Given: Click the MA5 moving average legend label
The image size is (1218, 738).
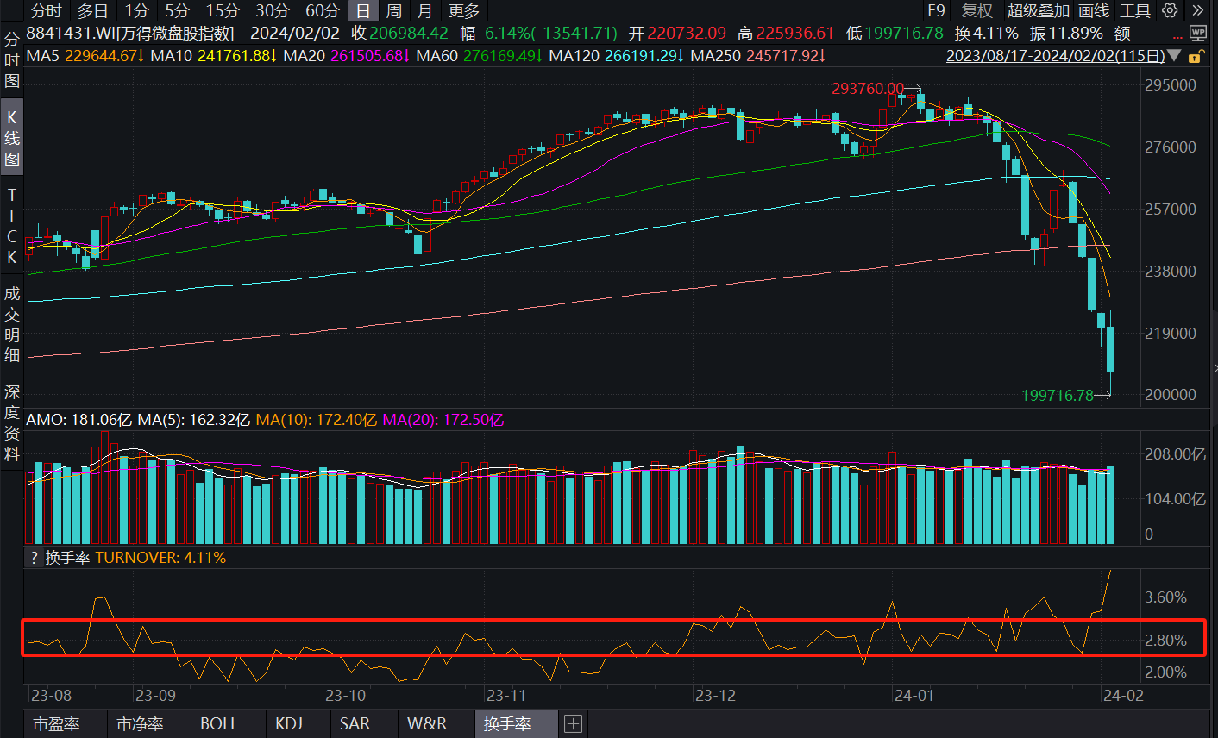Looking at the screenshot, I should [43, 56].
